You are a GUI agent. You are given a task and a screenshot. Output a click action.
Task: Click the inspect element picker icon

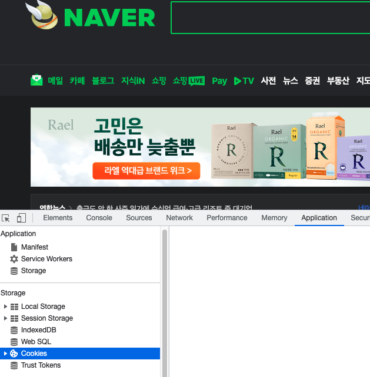coord(6,218)
